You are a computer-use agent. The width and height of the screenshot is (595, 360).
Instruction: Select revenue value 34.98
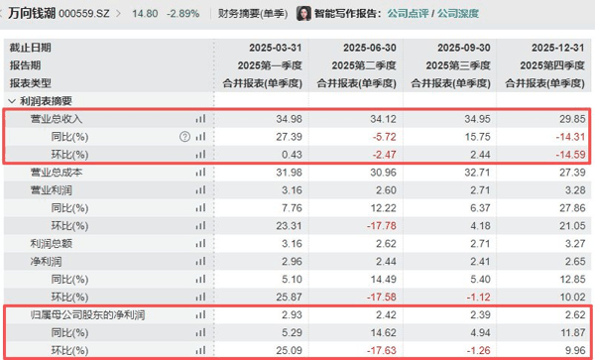[x=290, y=119]
